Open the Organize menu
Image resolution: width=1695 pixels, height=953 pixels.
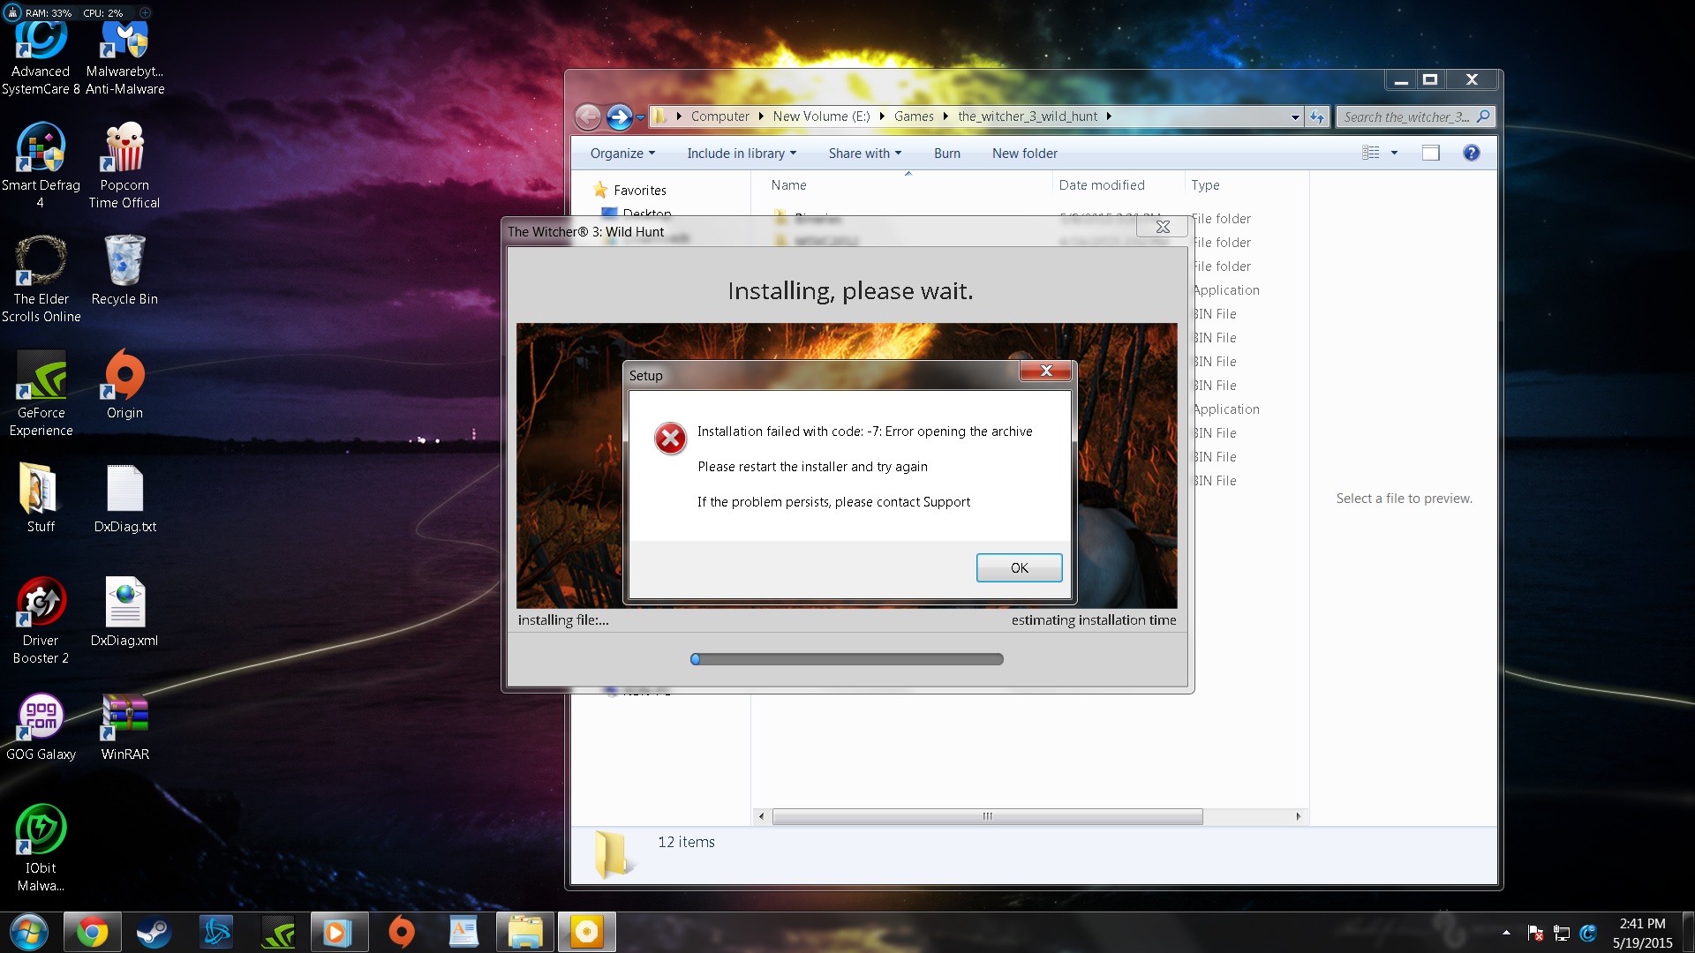(x=622, y=153)
